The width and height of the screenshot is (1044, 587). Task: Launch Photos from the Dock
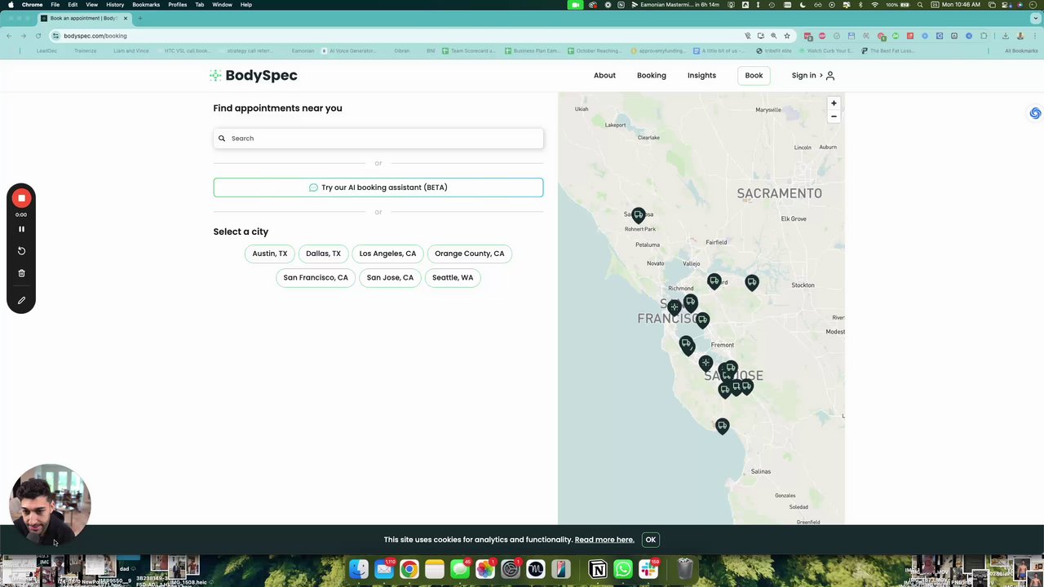coord(485,569)
